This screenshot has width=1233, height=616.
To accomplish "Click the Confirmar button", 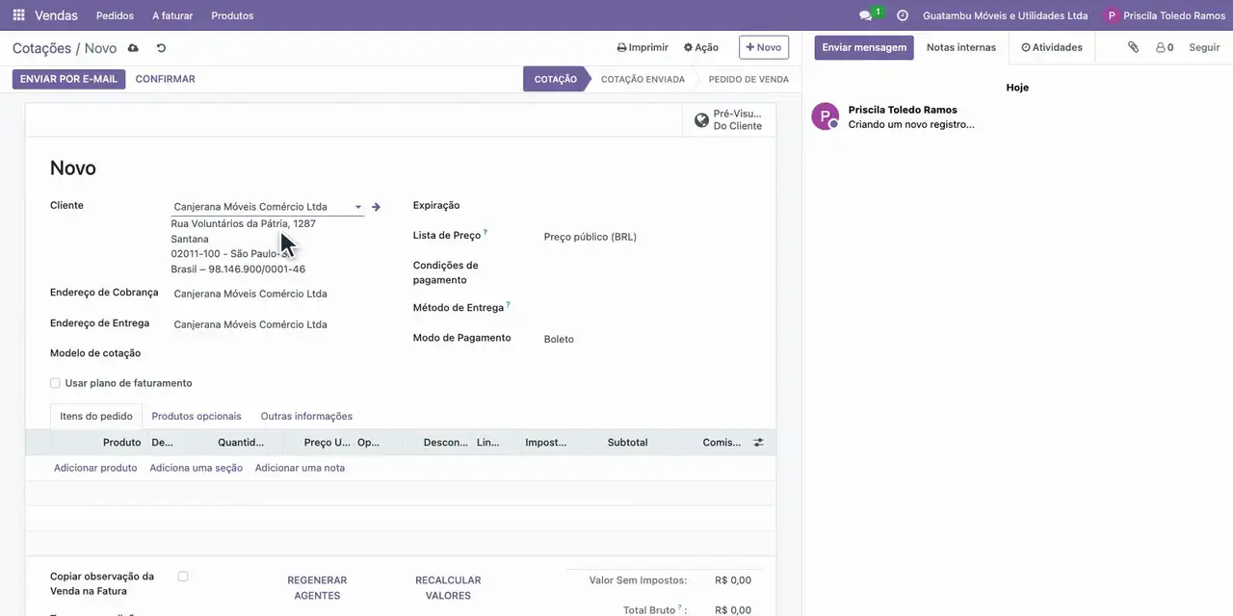I will (x=166, y=79).
